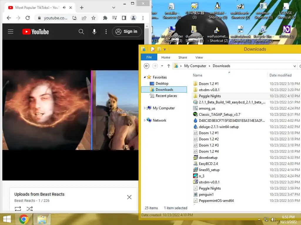The image size is (301, 225).
Task: Start voice search with microphone icon
Action: point(94,32)
